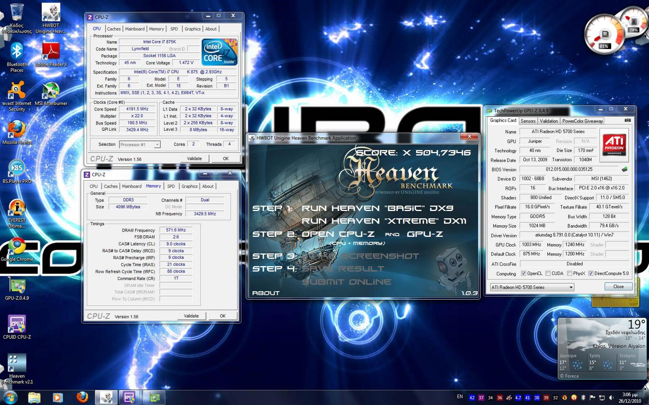Image resolution: width=649 pixels, height=405 pixels.
Task: Click the taskbar clock showing 3:06
Action: (630, 397)
